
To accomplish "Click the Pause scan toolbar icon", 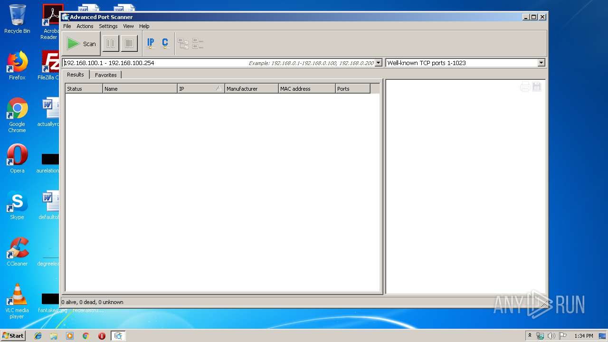I will 111,44.
